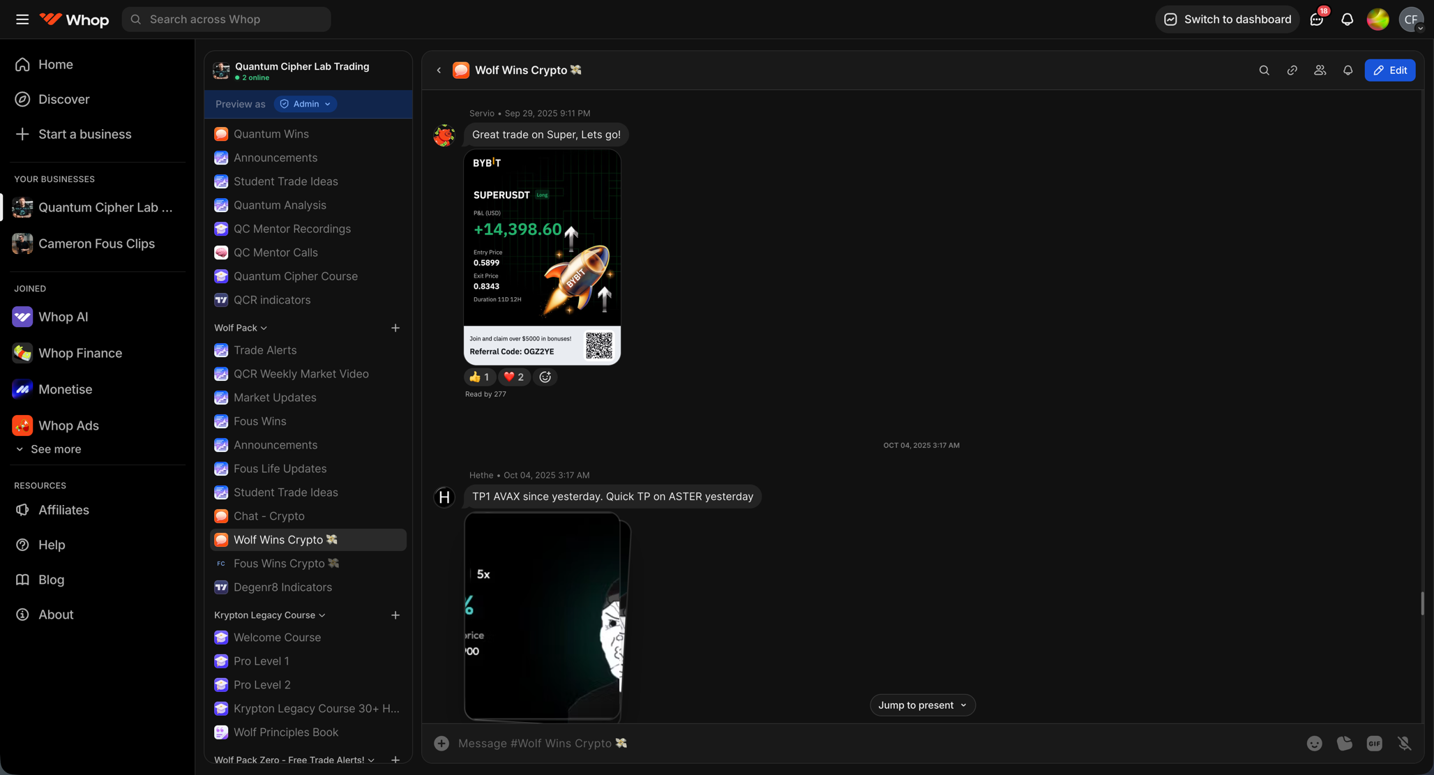Viewport: 1434px width, 775px height.
Task: Search within Wolf Wins Crypto chat
Action: tap(1264, 70)
